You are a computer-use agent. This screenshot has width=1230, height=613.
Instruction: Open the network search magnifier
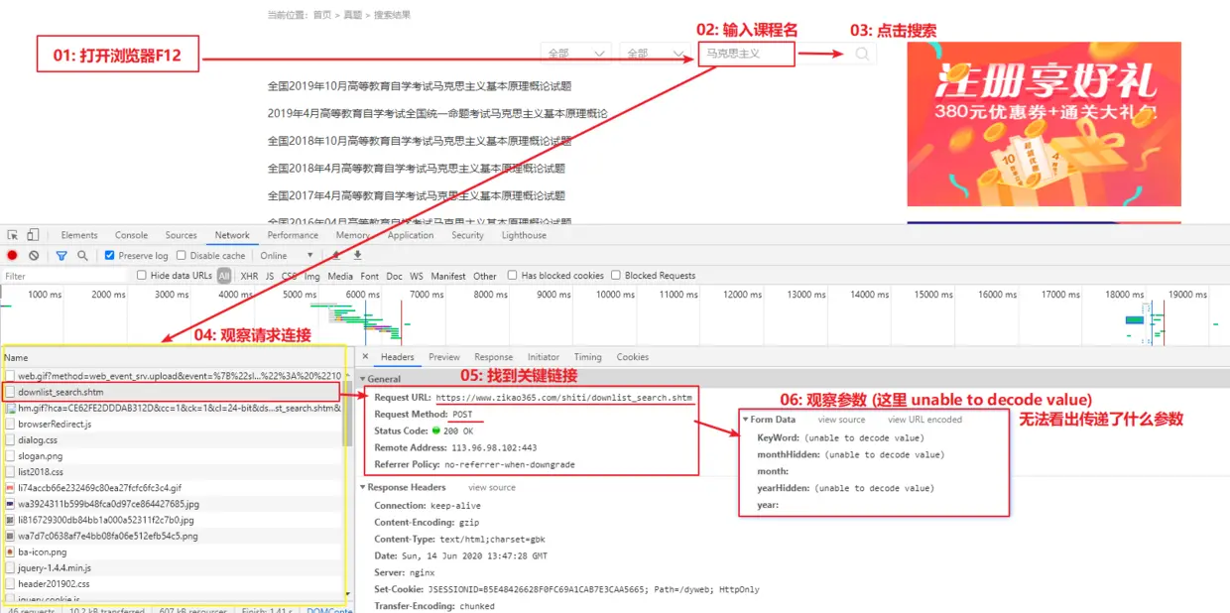(x=82, y=256)
